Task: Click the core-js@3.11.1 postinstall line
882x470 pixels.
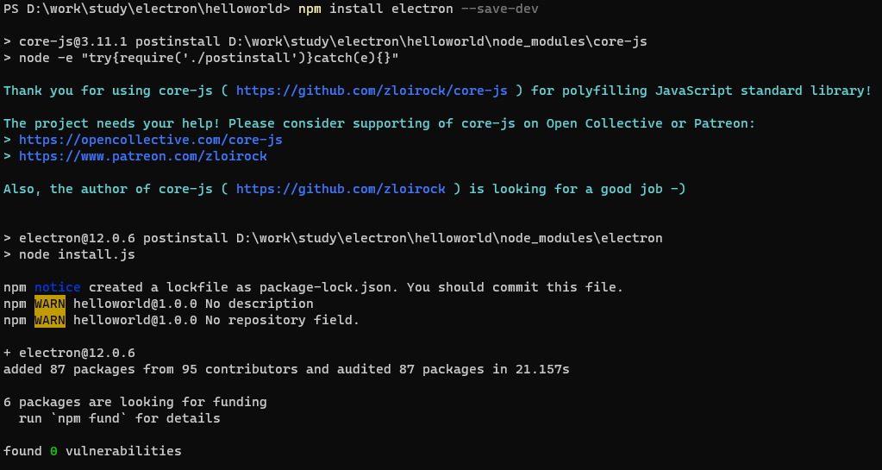Action: (325, 41)
